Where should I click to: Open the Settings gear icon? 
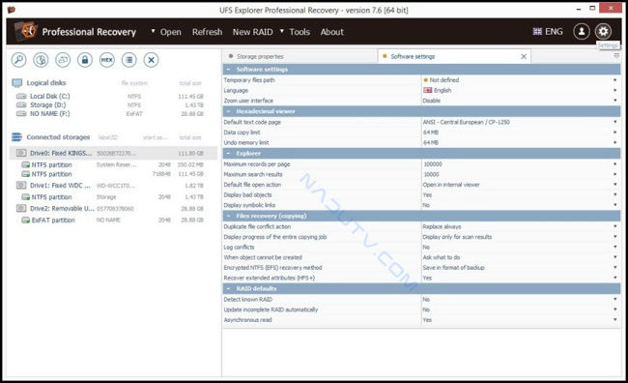pyautogui.click(x=603, y=31)
